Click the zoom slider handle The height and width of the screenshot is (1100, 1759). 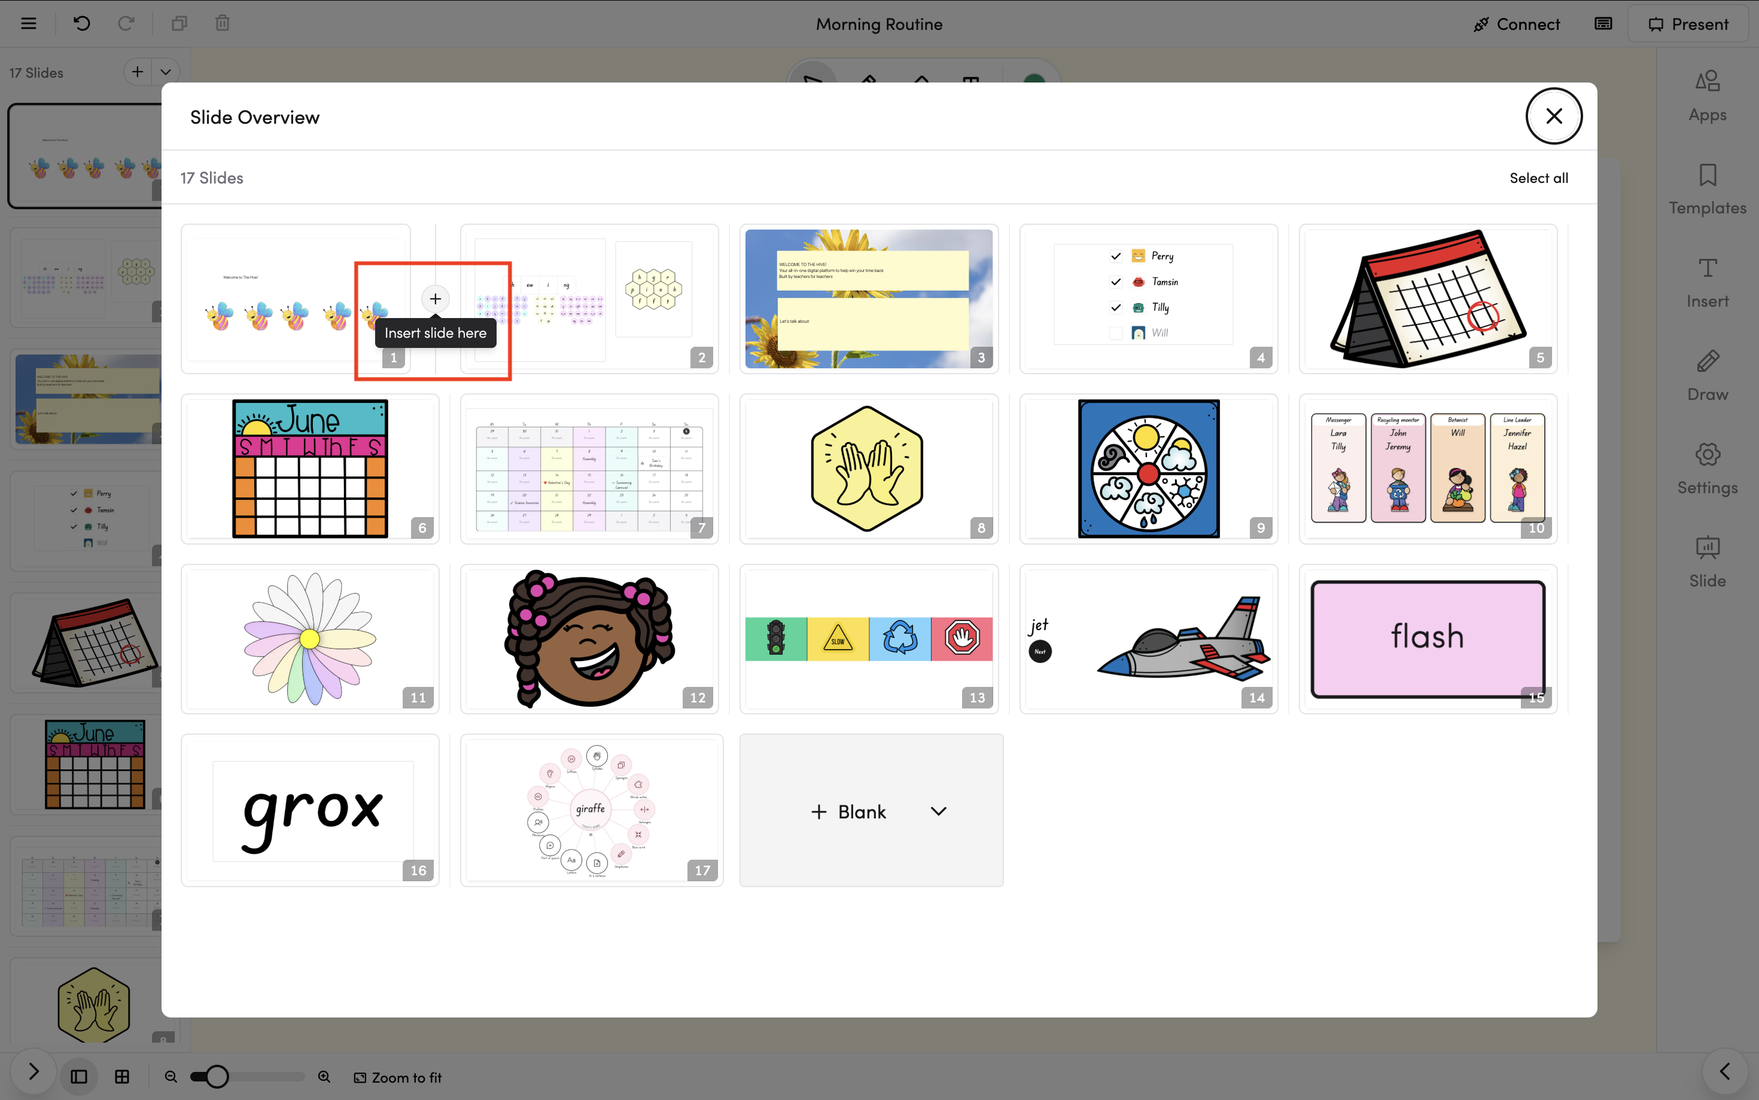216,1077
